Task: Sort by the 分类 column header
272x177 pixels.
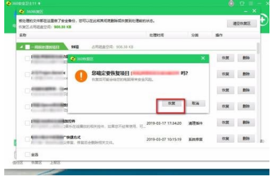Action: point(195,35)
